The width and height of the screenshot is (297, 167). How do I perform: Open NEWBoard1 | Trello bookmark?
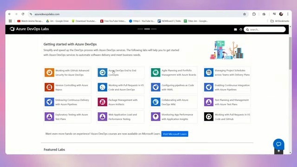pyautogui.click(x=169, y=21)
